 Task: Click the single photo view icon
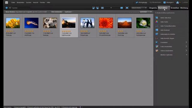pyautogui.click(x=121, y=8)
